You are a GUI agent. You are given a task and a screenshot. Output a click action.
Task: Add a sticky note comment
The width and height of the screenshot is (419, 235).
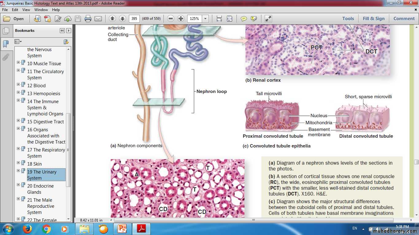coord(244,19)
